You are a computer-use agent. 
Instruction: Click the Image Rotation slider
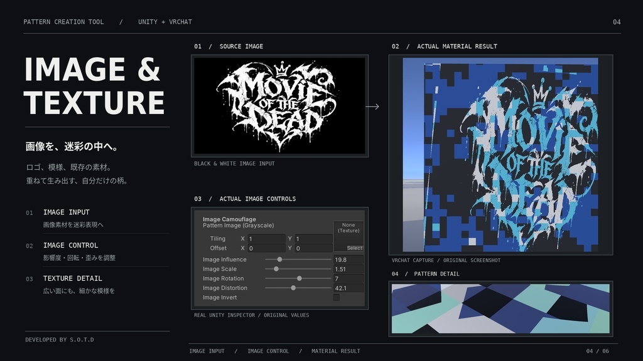click(x=298, y=278)
